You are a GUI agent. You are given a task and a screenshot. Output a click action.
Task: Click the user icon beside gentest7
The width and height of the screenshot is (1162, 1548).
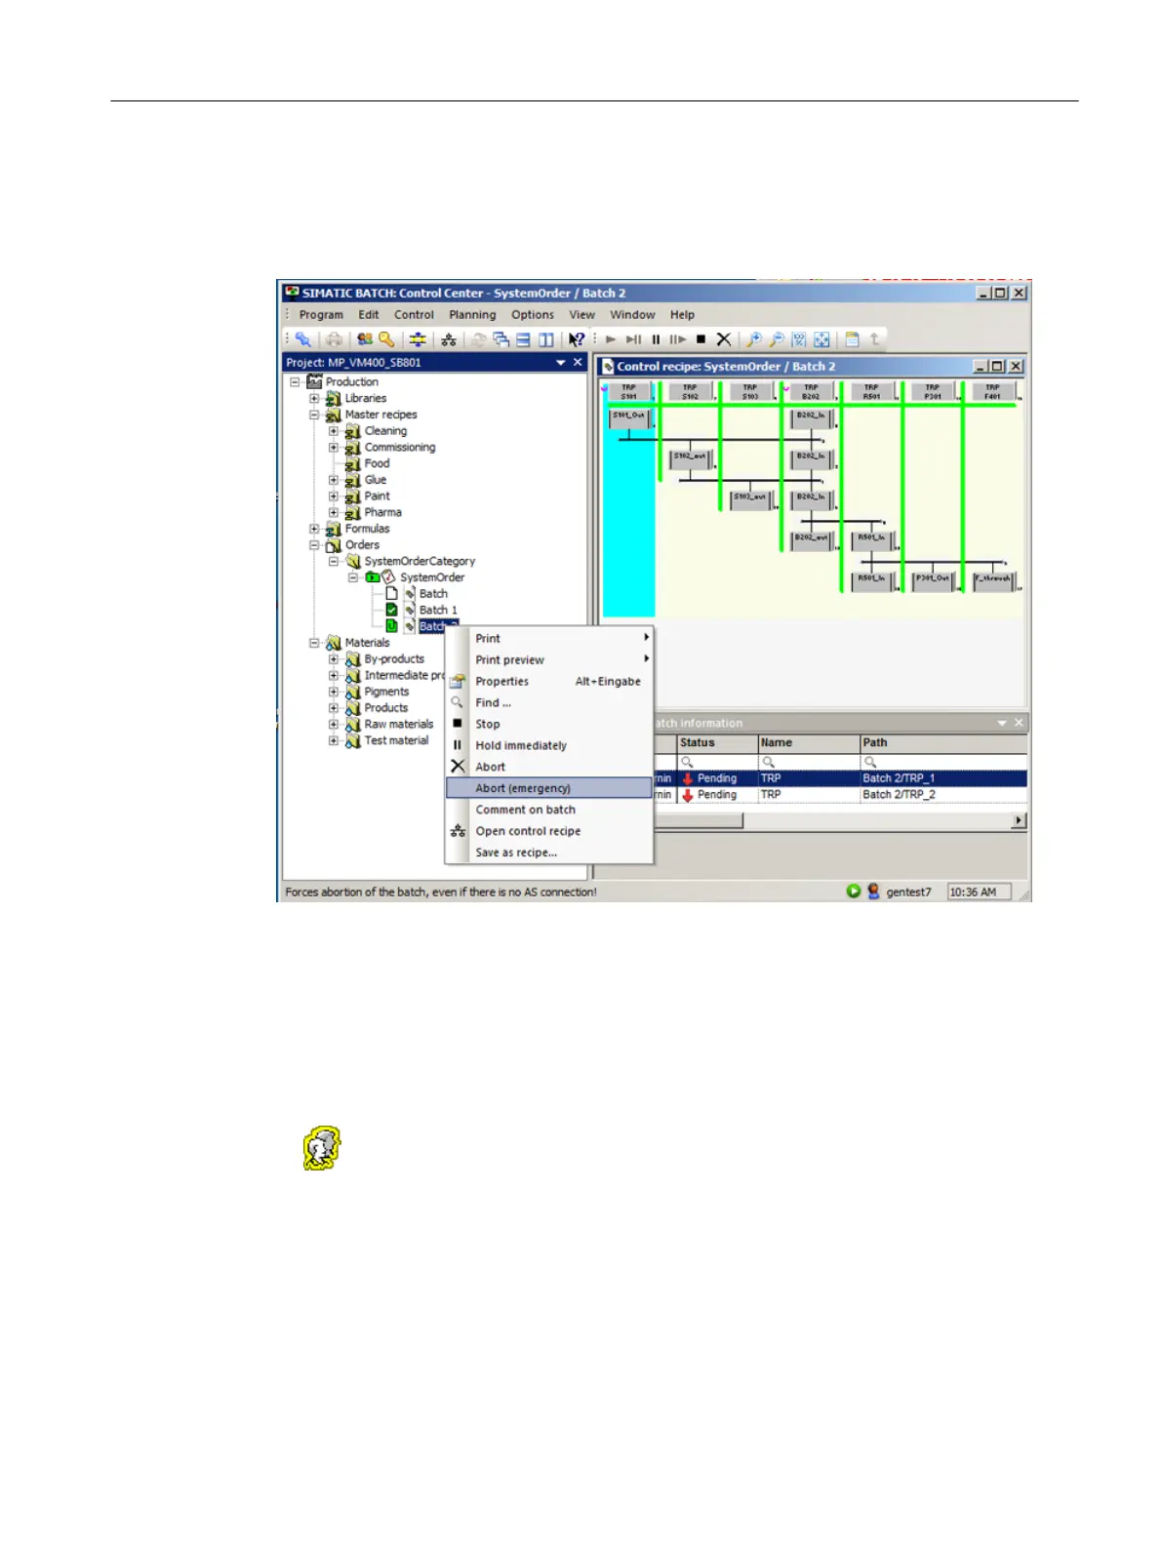(873, 892)
